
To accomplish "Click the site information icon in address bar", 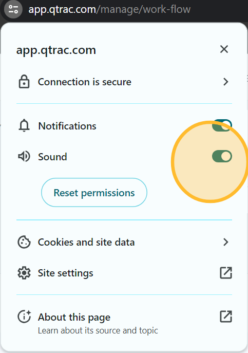I will 13,9.
